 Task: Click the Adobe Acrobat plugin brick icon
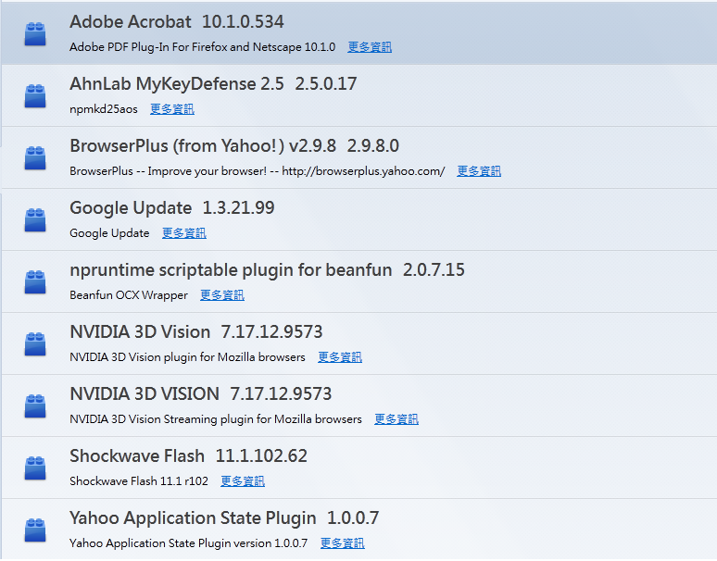(x=35, y=33)
